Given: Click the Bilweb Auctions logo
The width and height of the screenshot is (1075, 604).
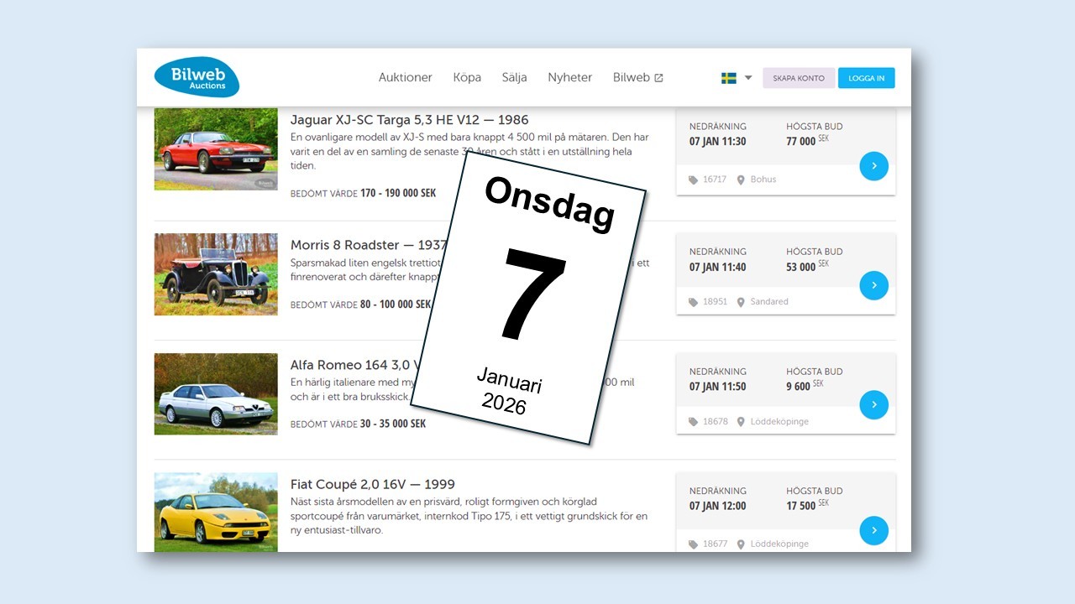Looking at the screenshot, I should tap(197, 77).
